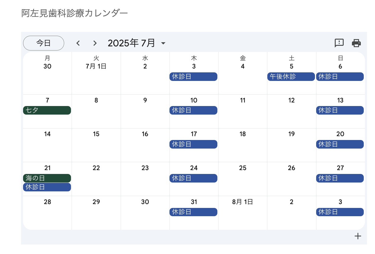This screenshot has width=375, height=254.
Task: Go to the next month arrow
Action: point(95,43)
